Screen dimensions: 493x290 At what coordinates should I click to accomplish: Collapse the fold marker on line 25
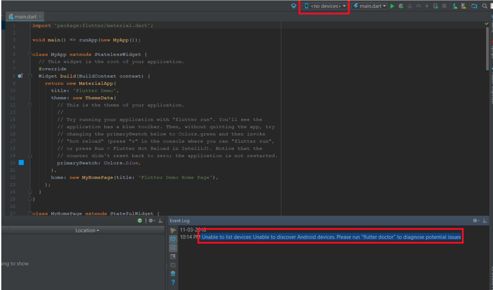coord(30,199)
